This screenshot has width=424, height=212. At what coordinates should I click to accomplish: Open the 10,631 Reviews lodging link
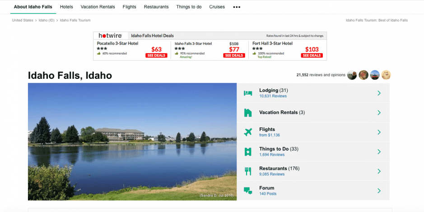(x=273, y=96)
